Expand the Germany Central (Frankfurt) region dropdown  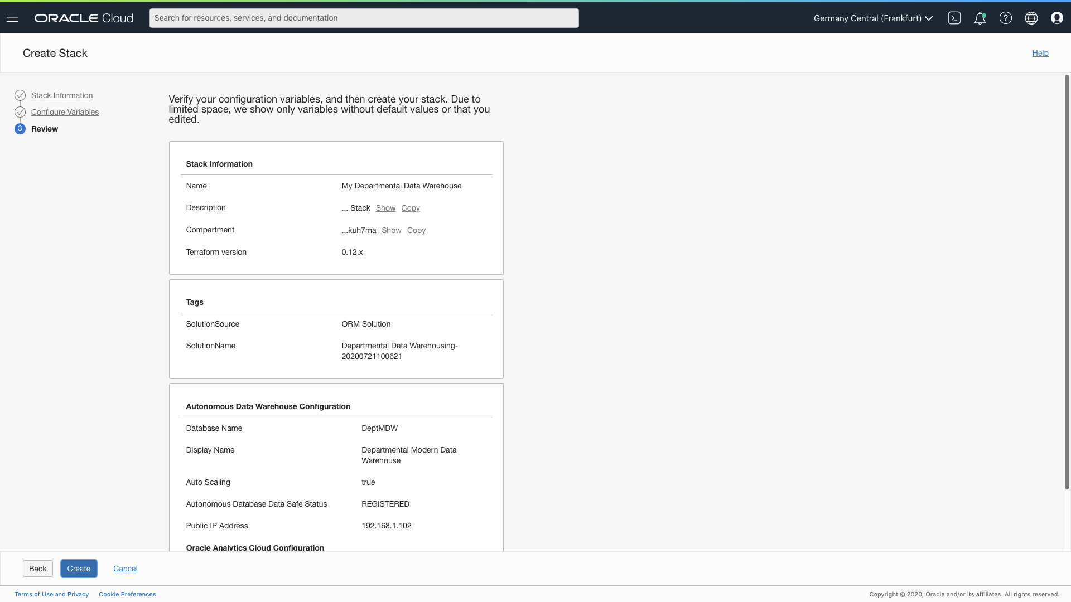[x=873, y=18]
